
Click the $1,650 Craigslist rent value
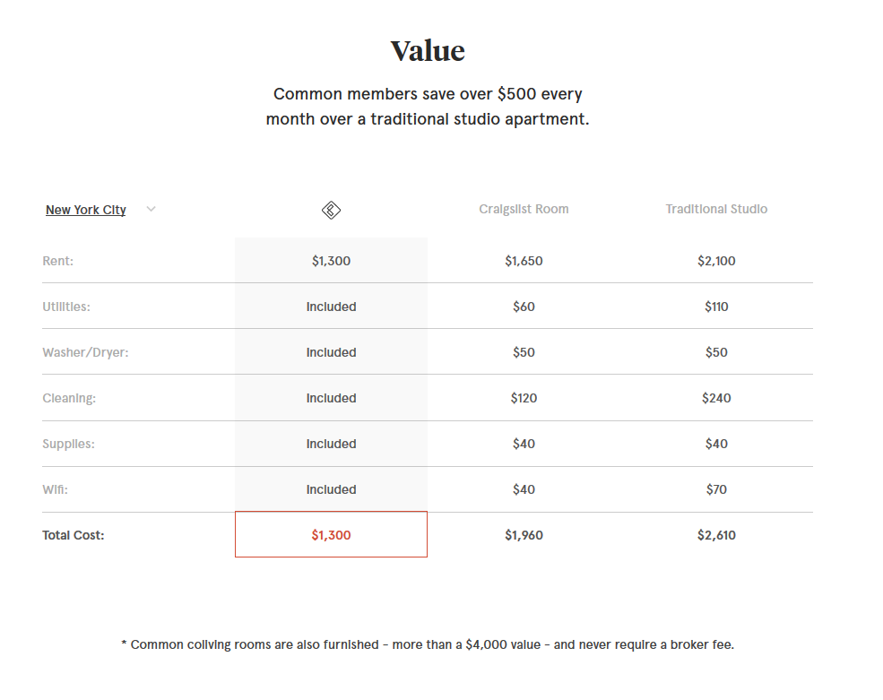[524, 261]
